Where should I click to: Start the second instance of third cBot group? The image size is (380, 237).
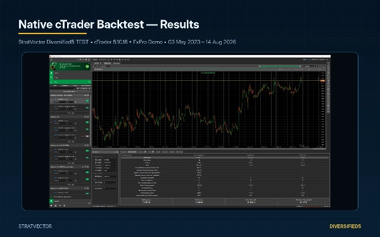[87, 157]
